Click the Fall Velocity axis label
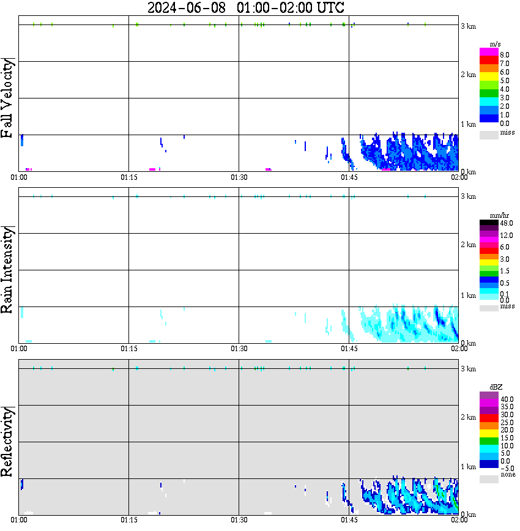This screenshot has height=531, width=520. [7, 98]
